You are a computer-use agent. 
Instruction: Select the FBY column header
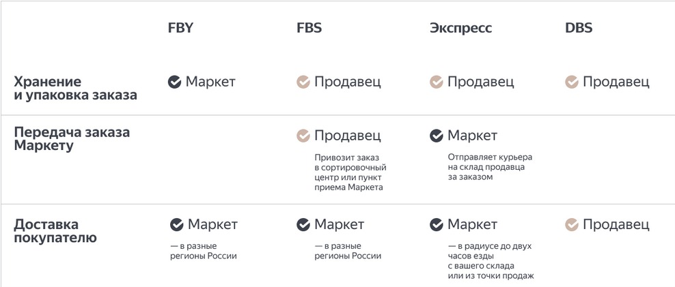(x=180, y=28)
